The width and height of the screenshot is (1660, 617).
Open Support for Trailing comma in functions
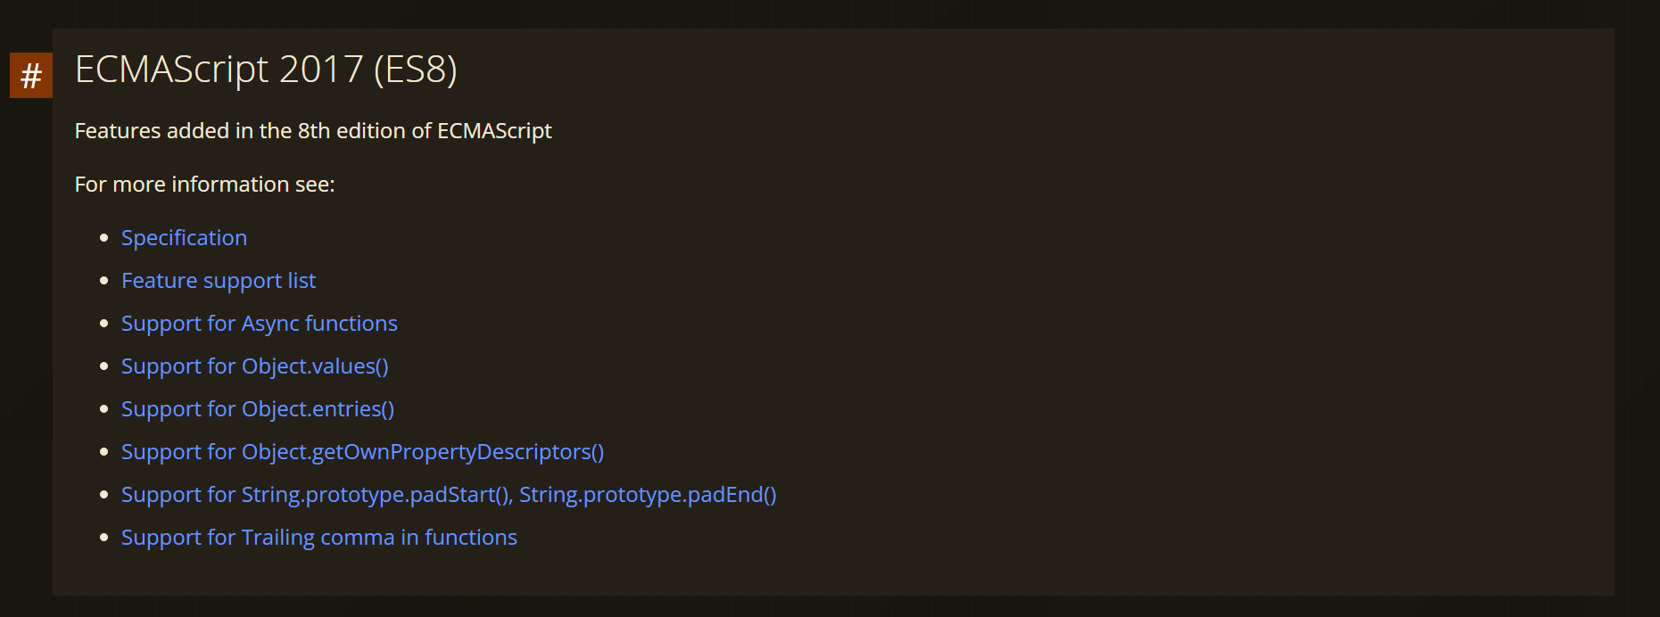click(x=319, y=538)
